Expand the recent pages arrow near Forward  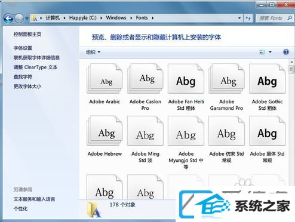27,18
